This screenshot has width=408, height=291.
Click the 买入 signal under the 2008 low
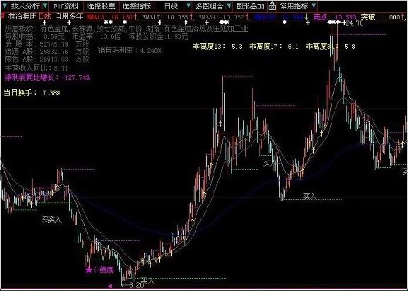[x=147, y=281]
